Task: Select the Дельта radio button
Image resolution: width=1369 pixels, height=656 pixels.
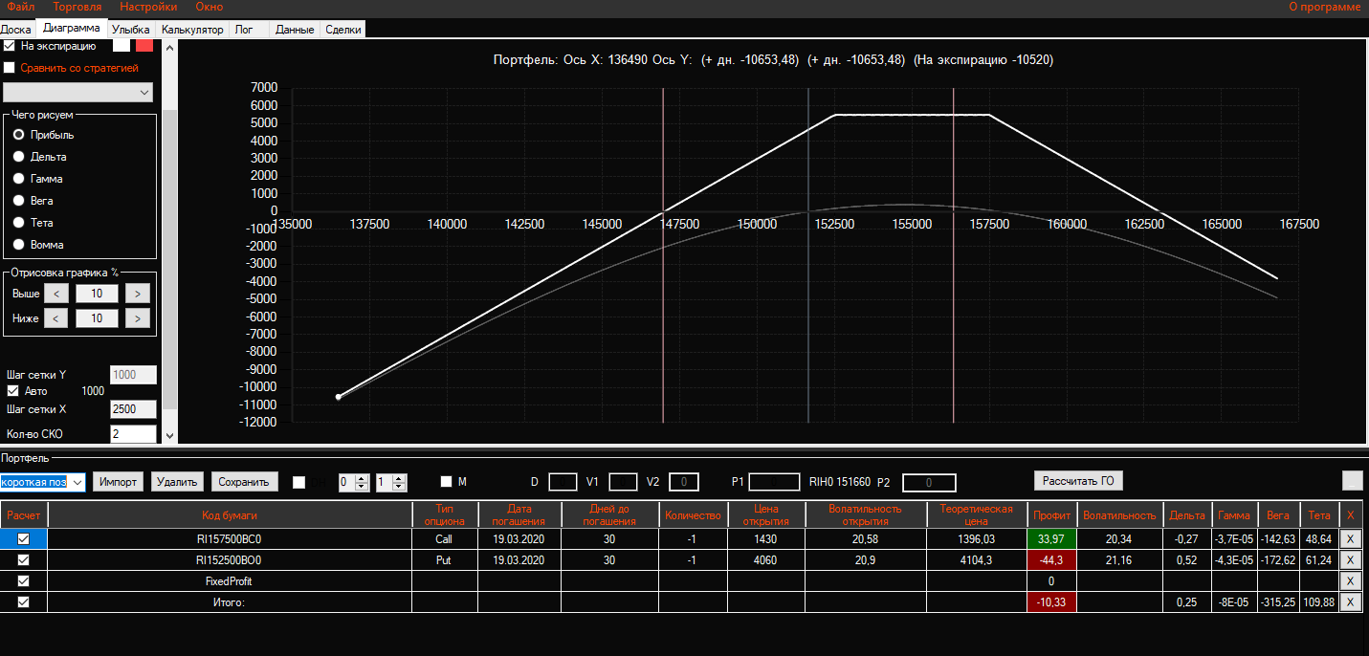Action: pyautogui.click(x=18, y=157)
